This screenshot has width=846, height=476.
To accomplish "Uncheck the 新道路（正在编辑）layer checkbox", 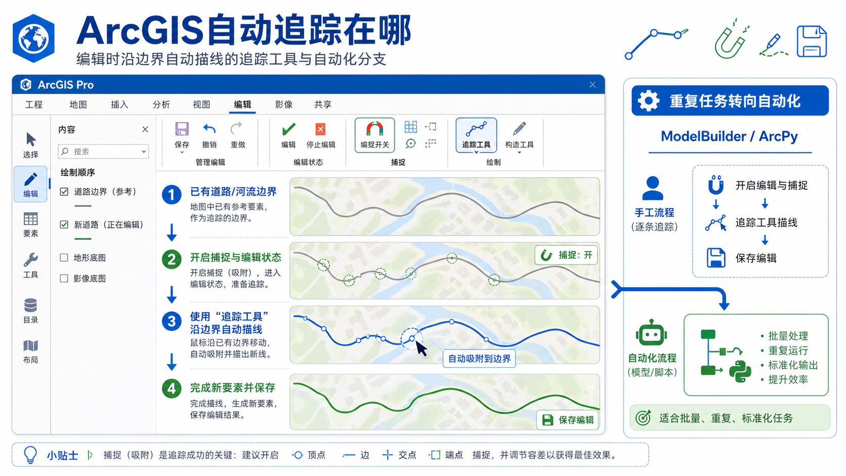I will (x=64, y=225).
